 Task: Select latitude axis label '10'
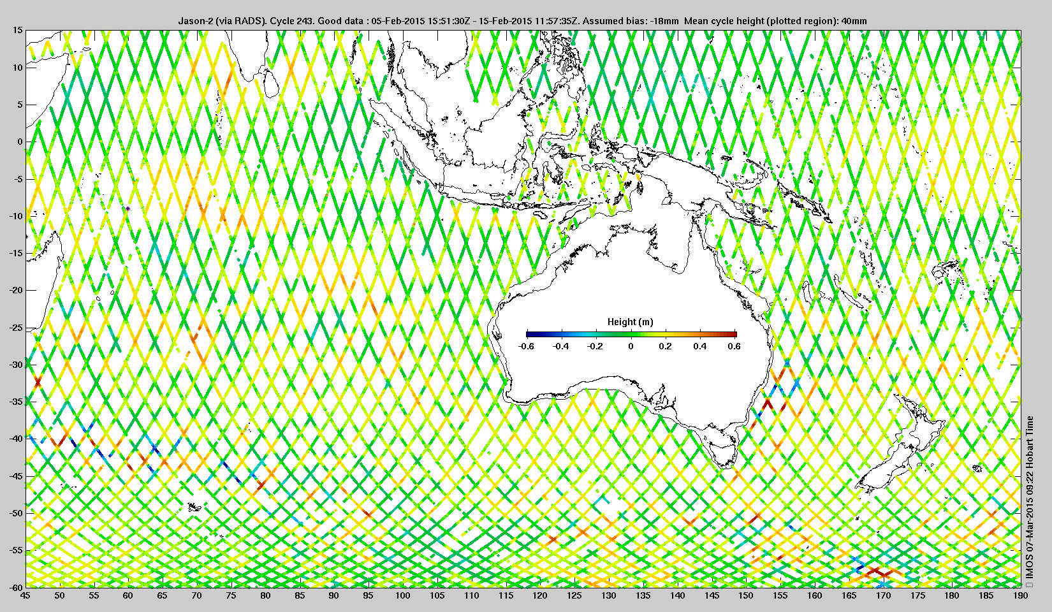click(17, 68)
